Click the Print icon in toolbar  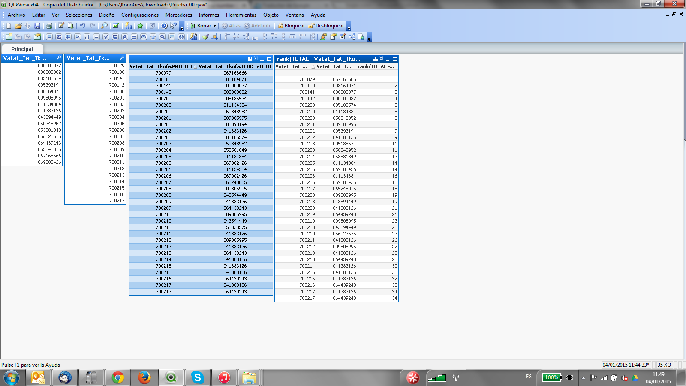[49, 26]
